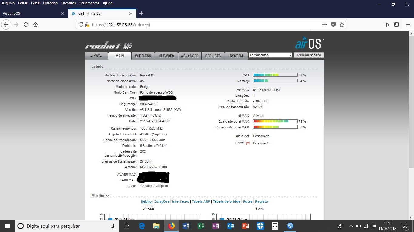Open the Rotas link
414x232 pixels.
tap(248, 201)
